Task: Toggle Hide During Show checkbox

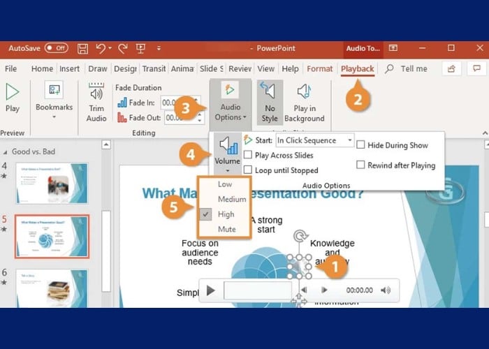Action: point(360,145)
